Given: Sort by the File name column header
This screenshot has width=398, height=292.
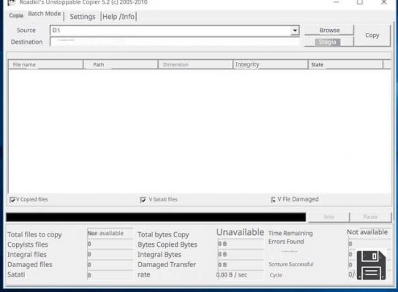Looking at the screenshot, I should coord(45,64).
